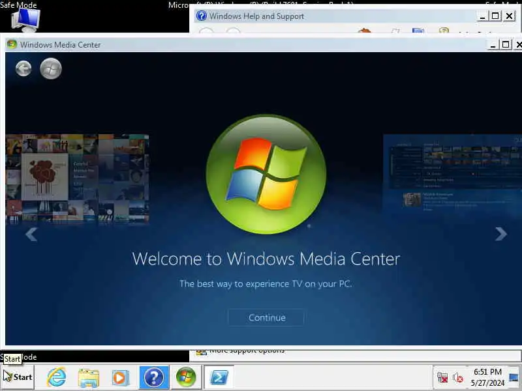
Task: Go to previous welcome slide arrow
Action: (x=31, y=234)
